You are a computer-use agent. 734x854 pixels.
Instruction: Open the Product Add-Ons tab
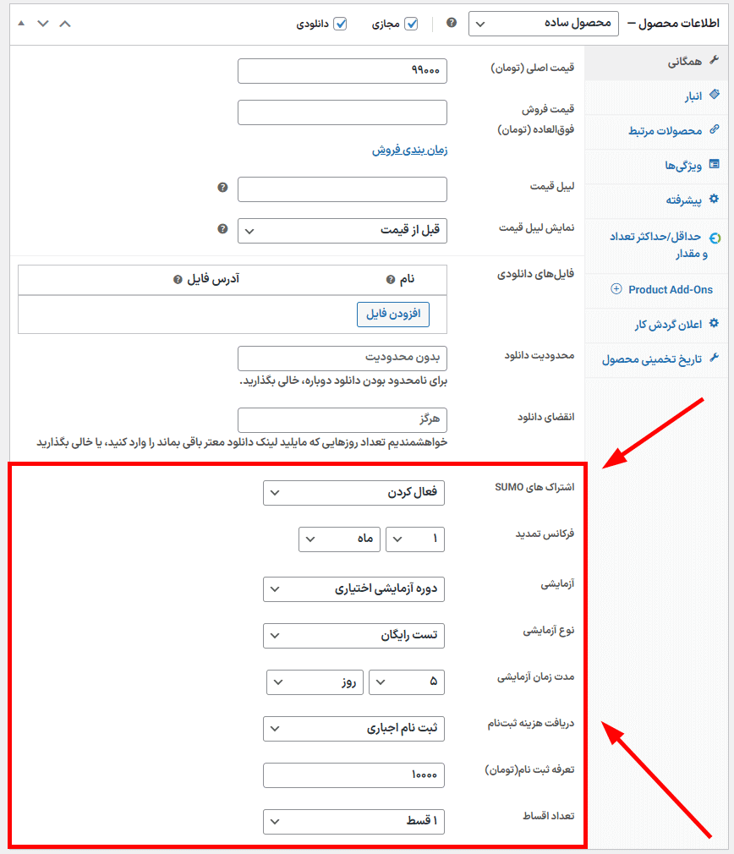(x=657, y=290)
